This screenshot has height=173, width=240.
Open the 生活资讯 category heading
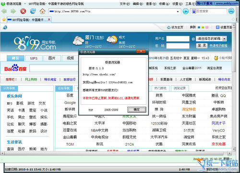pyautogui.click(x=14, y=142)
